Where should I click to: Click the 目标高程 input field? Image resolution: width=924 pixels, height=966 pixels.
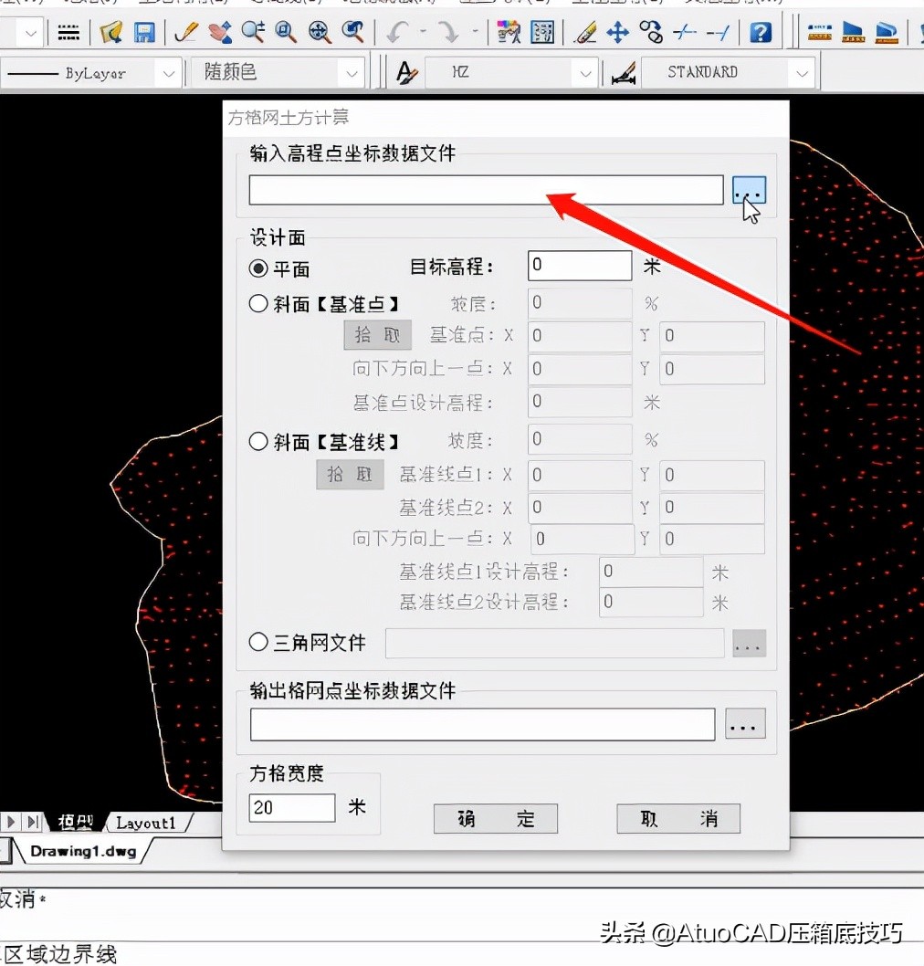[x=579, y=267]
